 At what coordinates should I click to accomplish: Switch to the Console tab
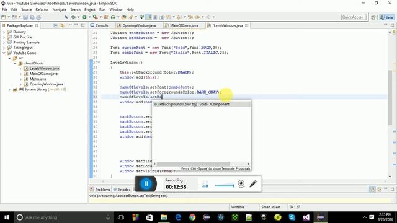coord(99,25)
